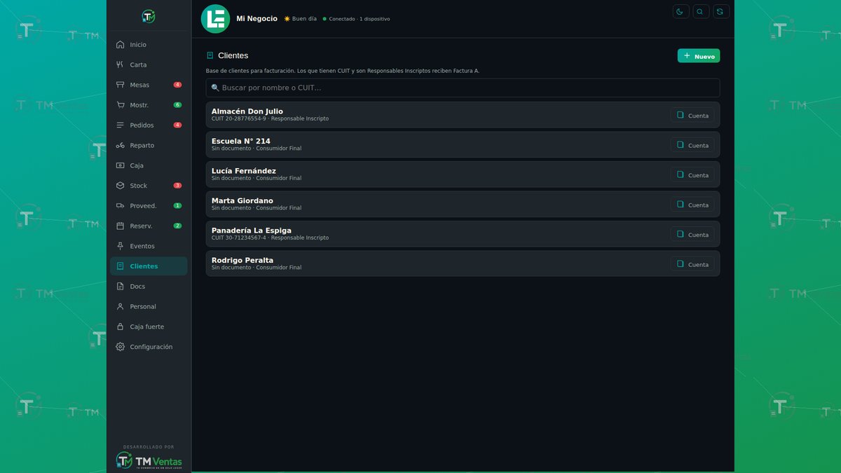The image size is (841, 473).
Task: Open Configuración gear icon
Action: click(121, 347)
